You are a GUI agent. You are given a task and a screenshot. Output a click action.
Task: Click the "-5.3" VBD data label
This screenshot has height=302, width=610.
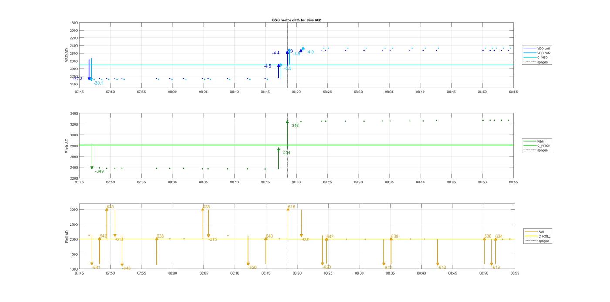(x=288, y=68)
